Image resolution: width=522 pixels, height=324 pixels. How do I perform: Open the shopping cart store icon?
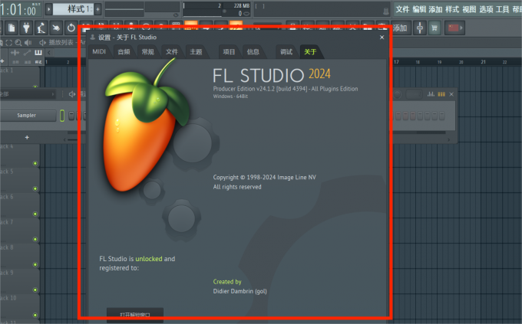click(x=434, y=28)
